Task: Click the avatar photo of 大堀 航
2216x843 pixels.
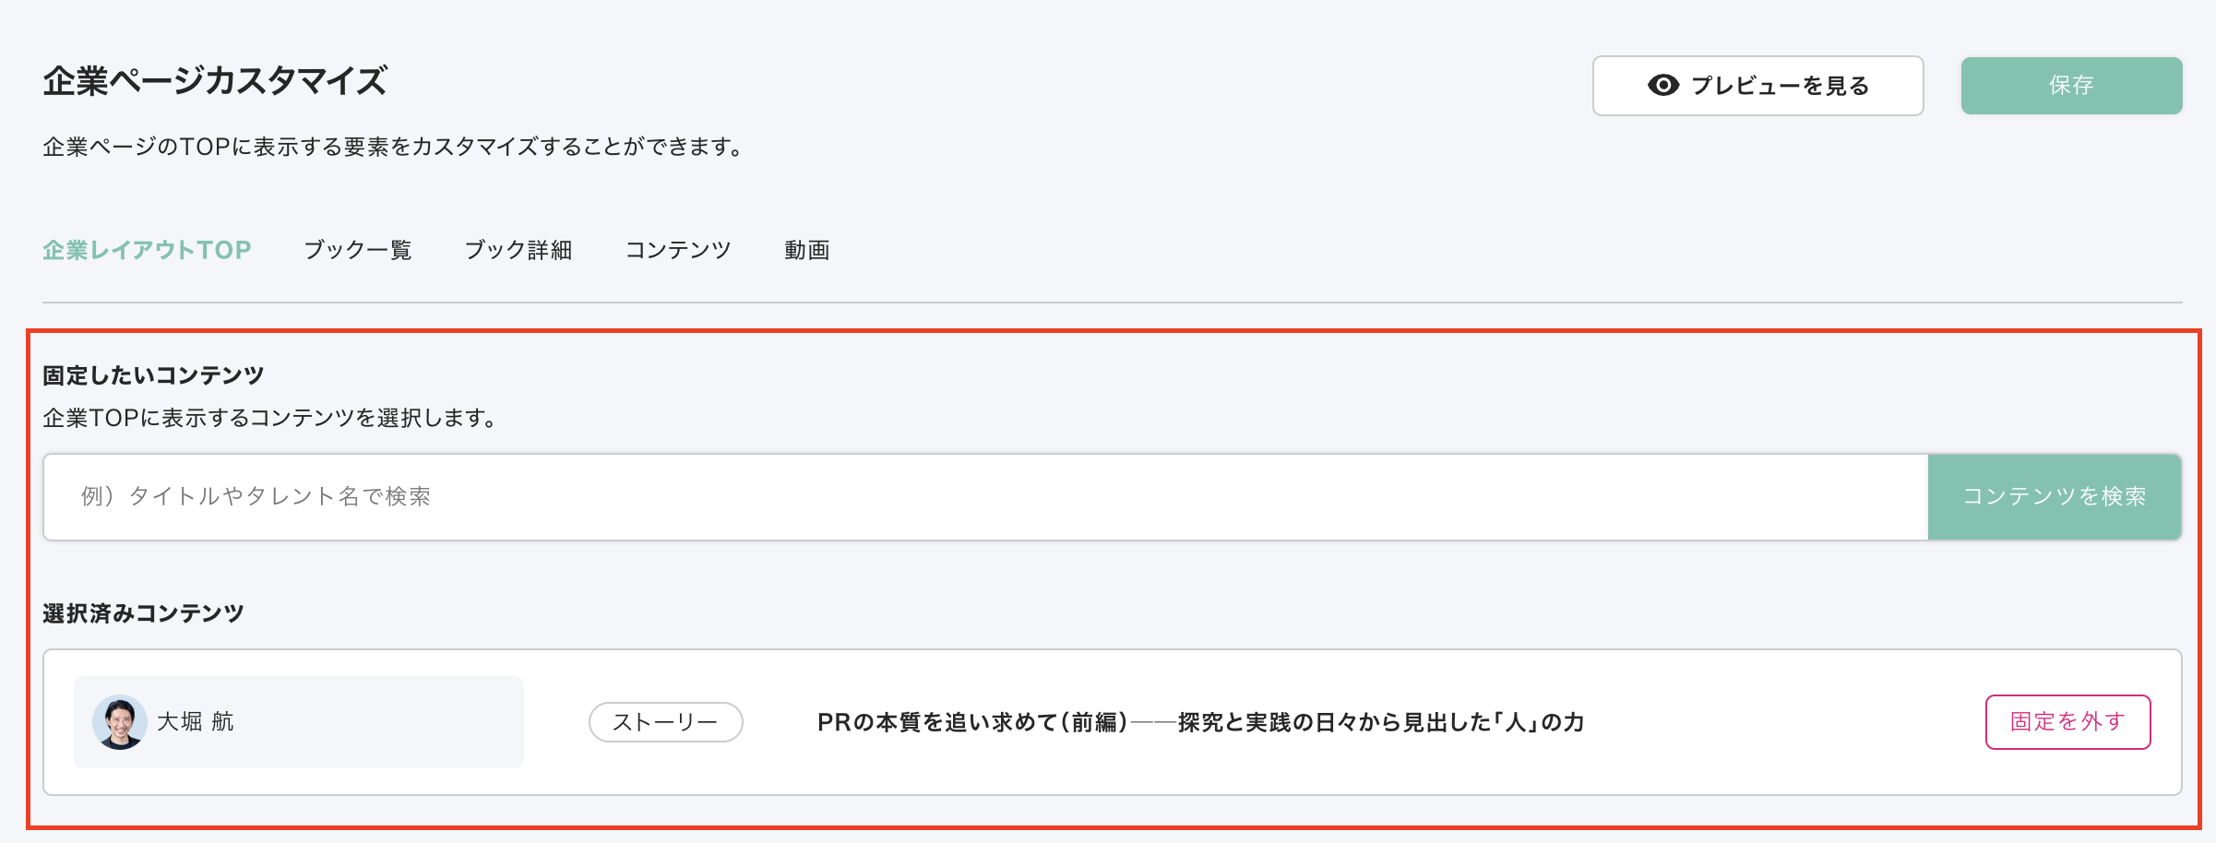Action: click(120, 722)
